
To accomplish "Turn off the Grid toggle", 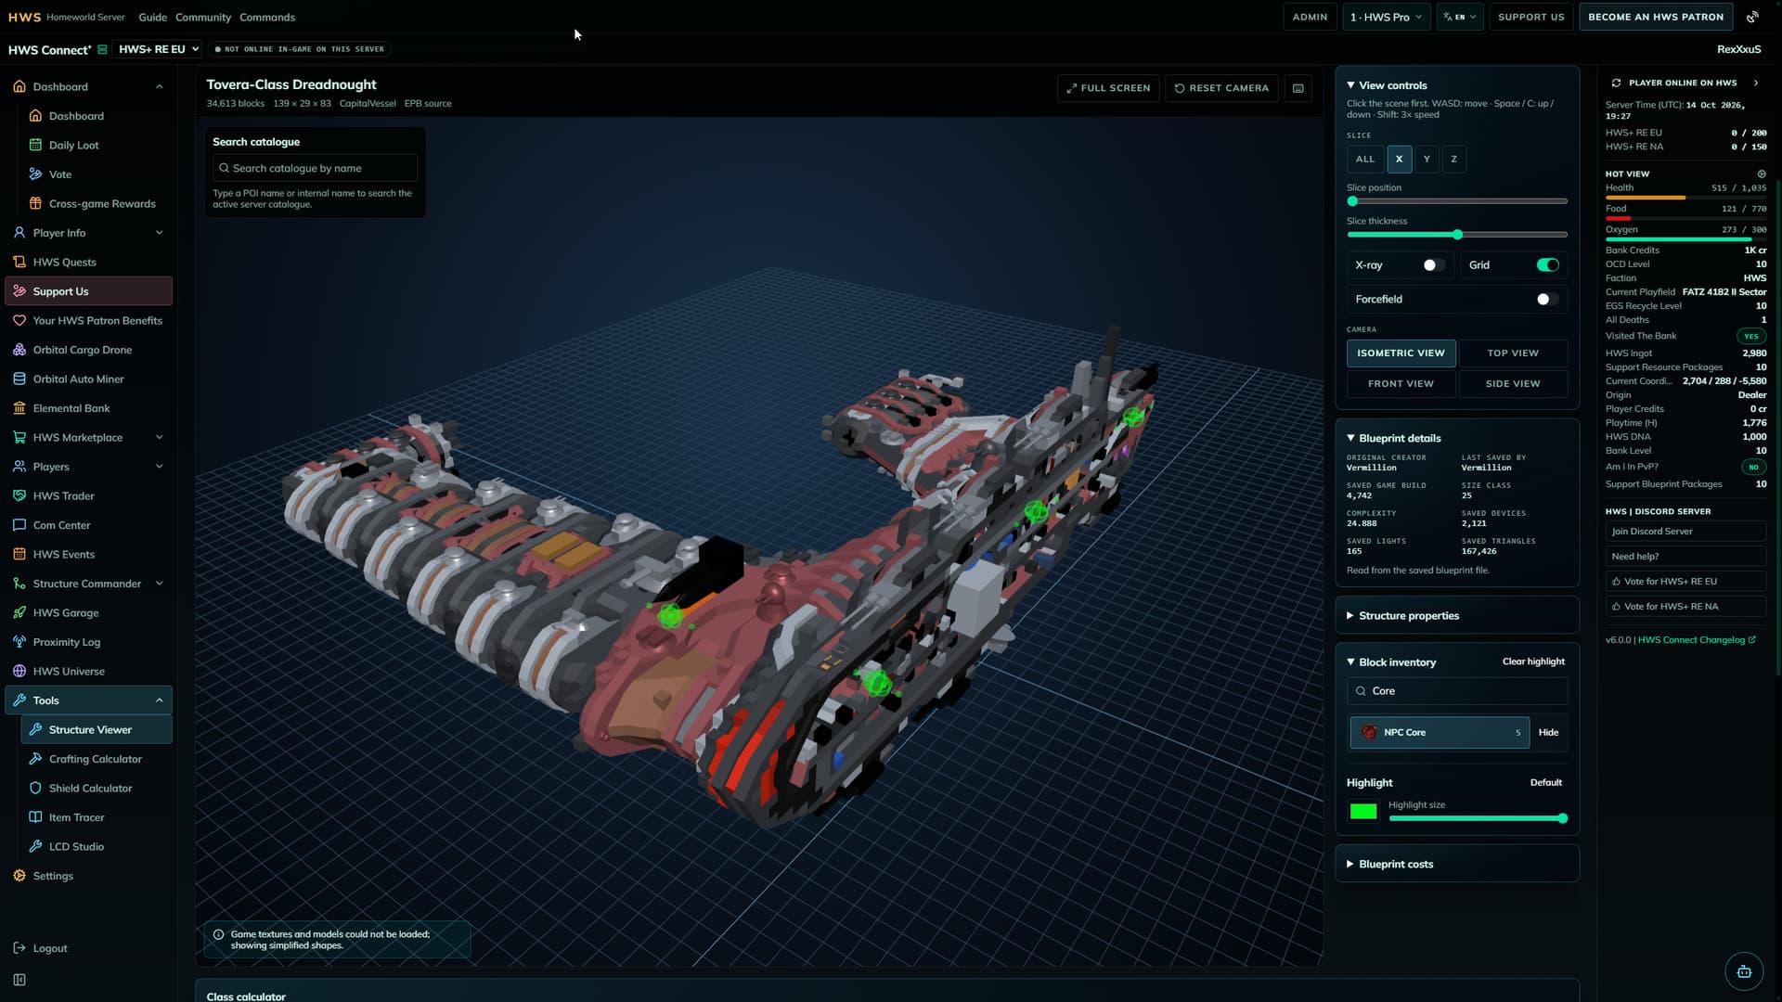I will 1548,265.
